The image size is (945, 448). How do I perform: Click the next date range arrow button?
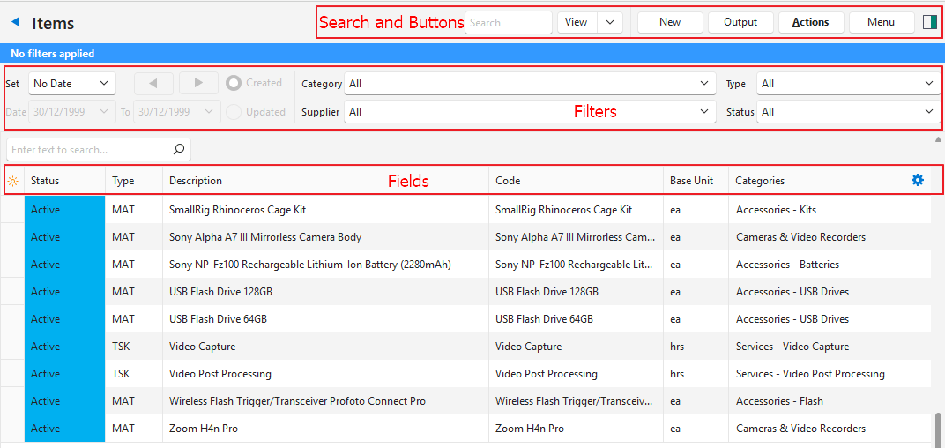point(199,83)
